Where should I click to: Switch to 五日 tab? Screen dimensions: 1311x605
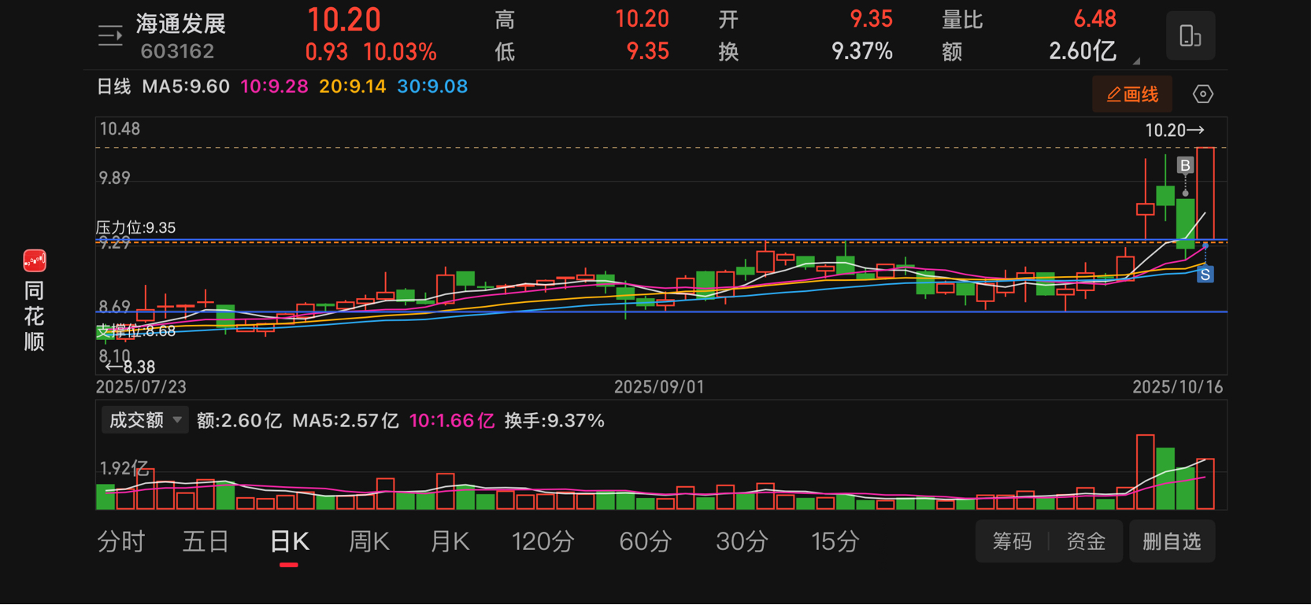tap(206, 541)
